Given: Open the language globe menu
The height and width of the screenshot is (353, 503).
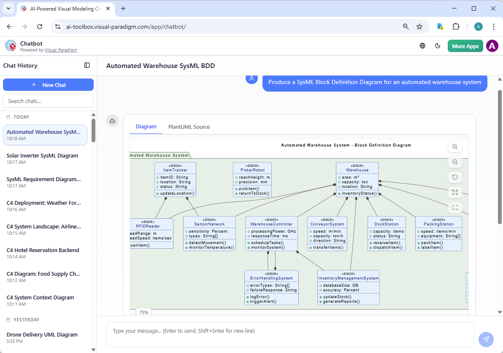Looking at the screenshot, I should coord(422,46).
